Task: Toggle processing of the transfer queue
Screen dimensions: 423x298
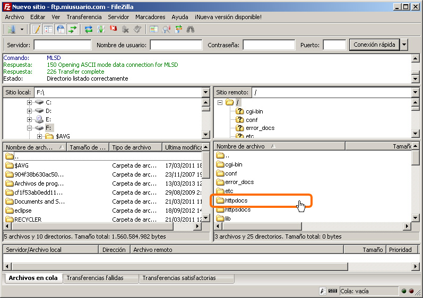Action: [101, 29]
